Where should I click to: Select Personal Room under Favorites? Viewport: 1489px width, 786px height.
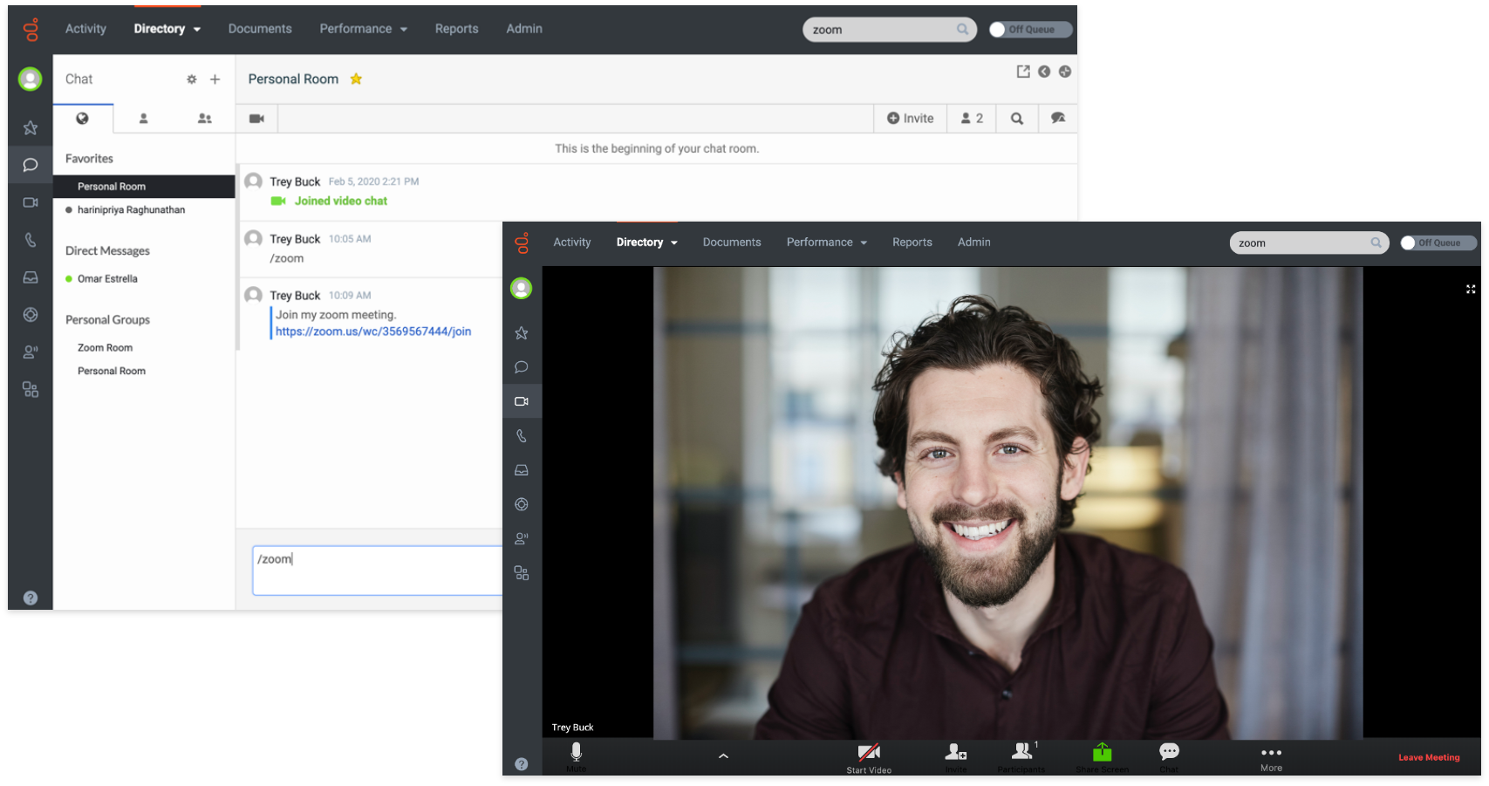(144, 187)
